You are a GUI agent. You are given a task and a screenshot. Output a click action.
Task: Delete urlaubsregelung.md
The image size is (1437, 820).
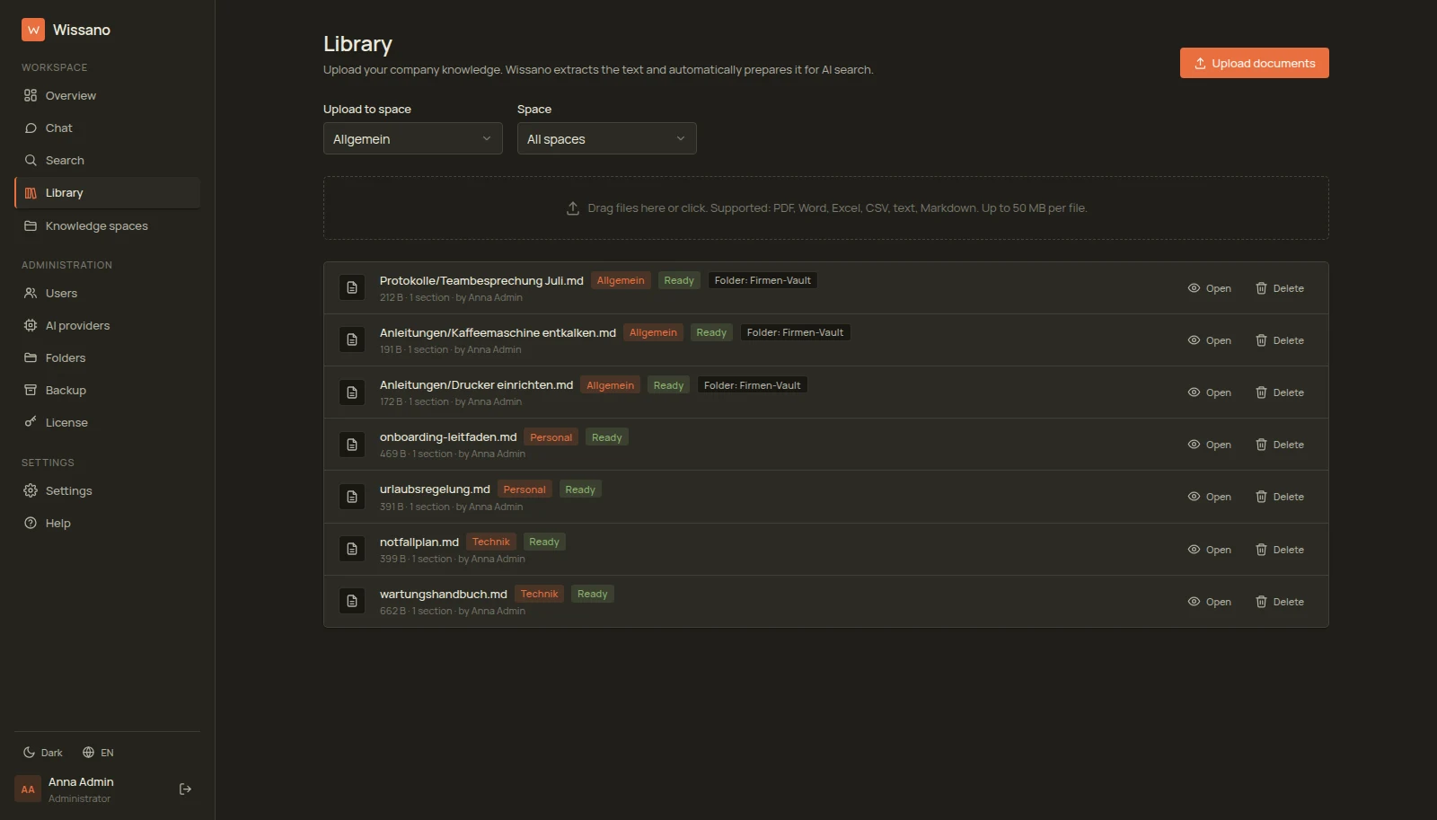click(x=1279, y=497)
